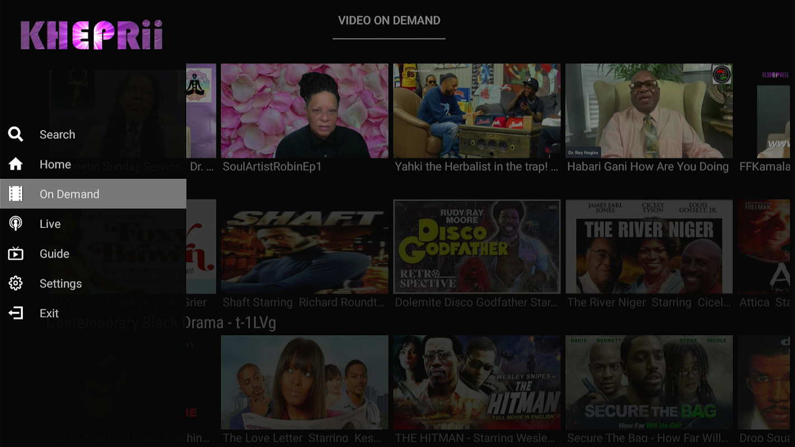Click the title 'Shaft Starring Richard Roundt...'
The width and height of the screenshot is (795, 447).
[304, 302]
